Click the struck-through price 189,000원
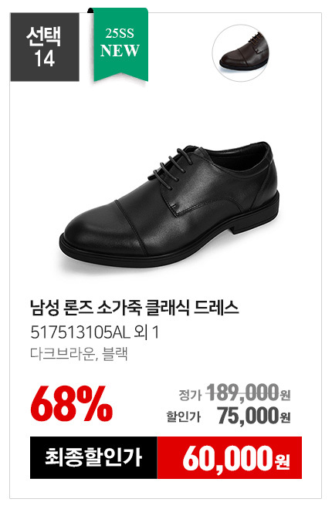The width and height of the screenshot is (332, 509). click(x=249, y=393)
